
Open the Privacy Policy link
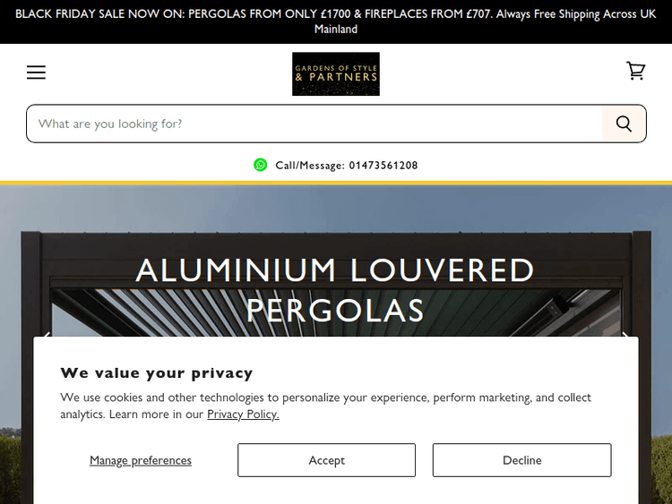coord(243,414)
